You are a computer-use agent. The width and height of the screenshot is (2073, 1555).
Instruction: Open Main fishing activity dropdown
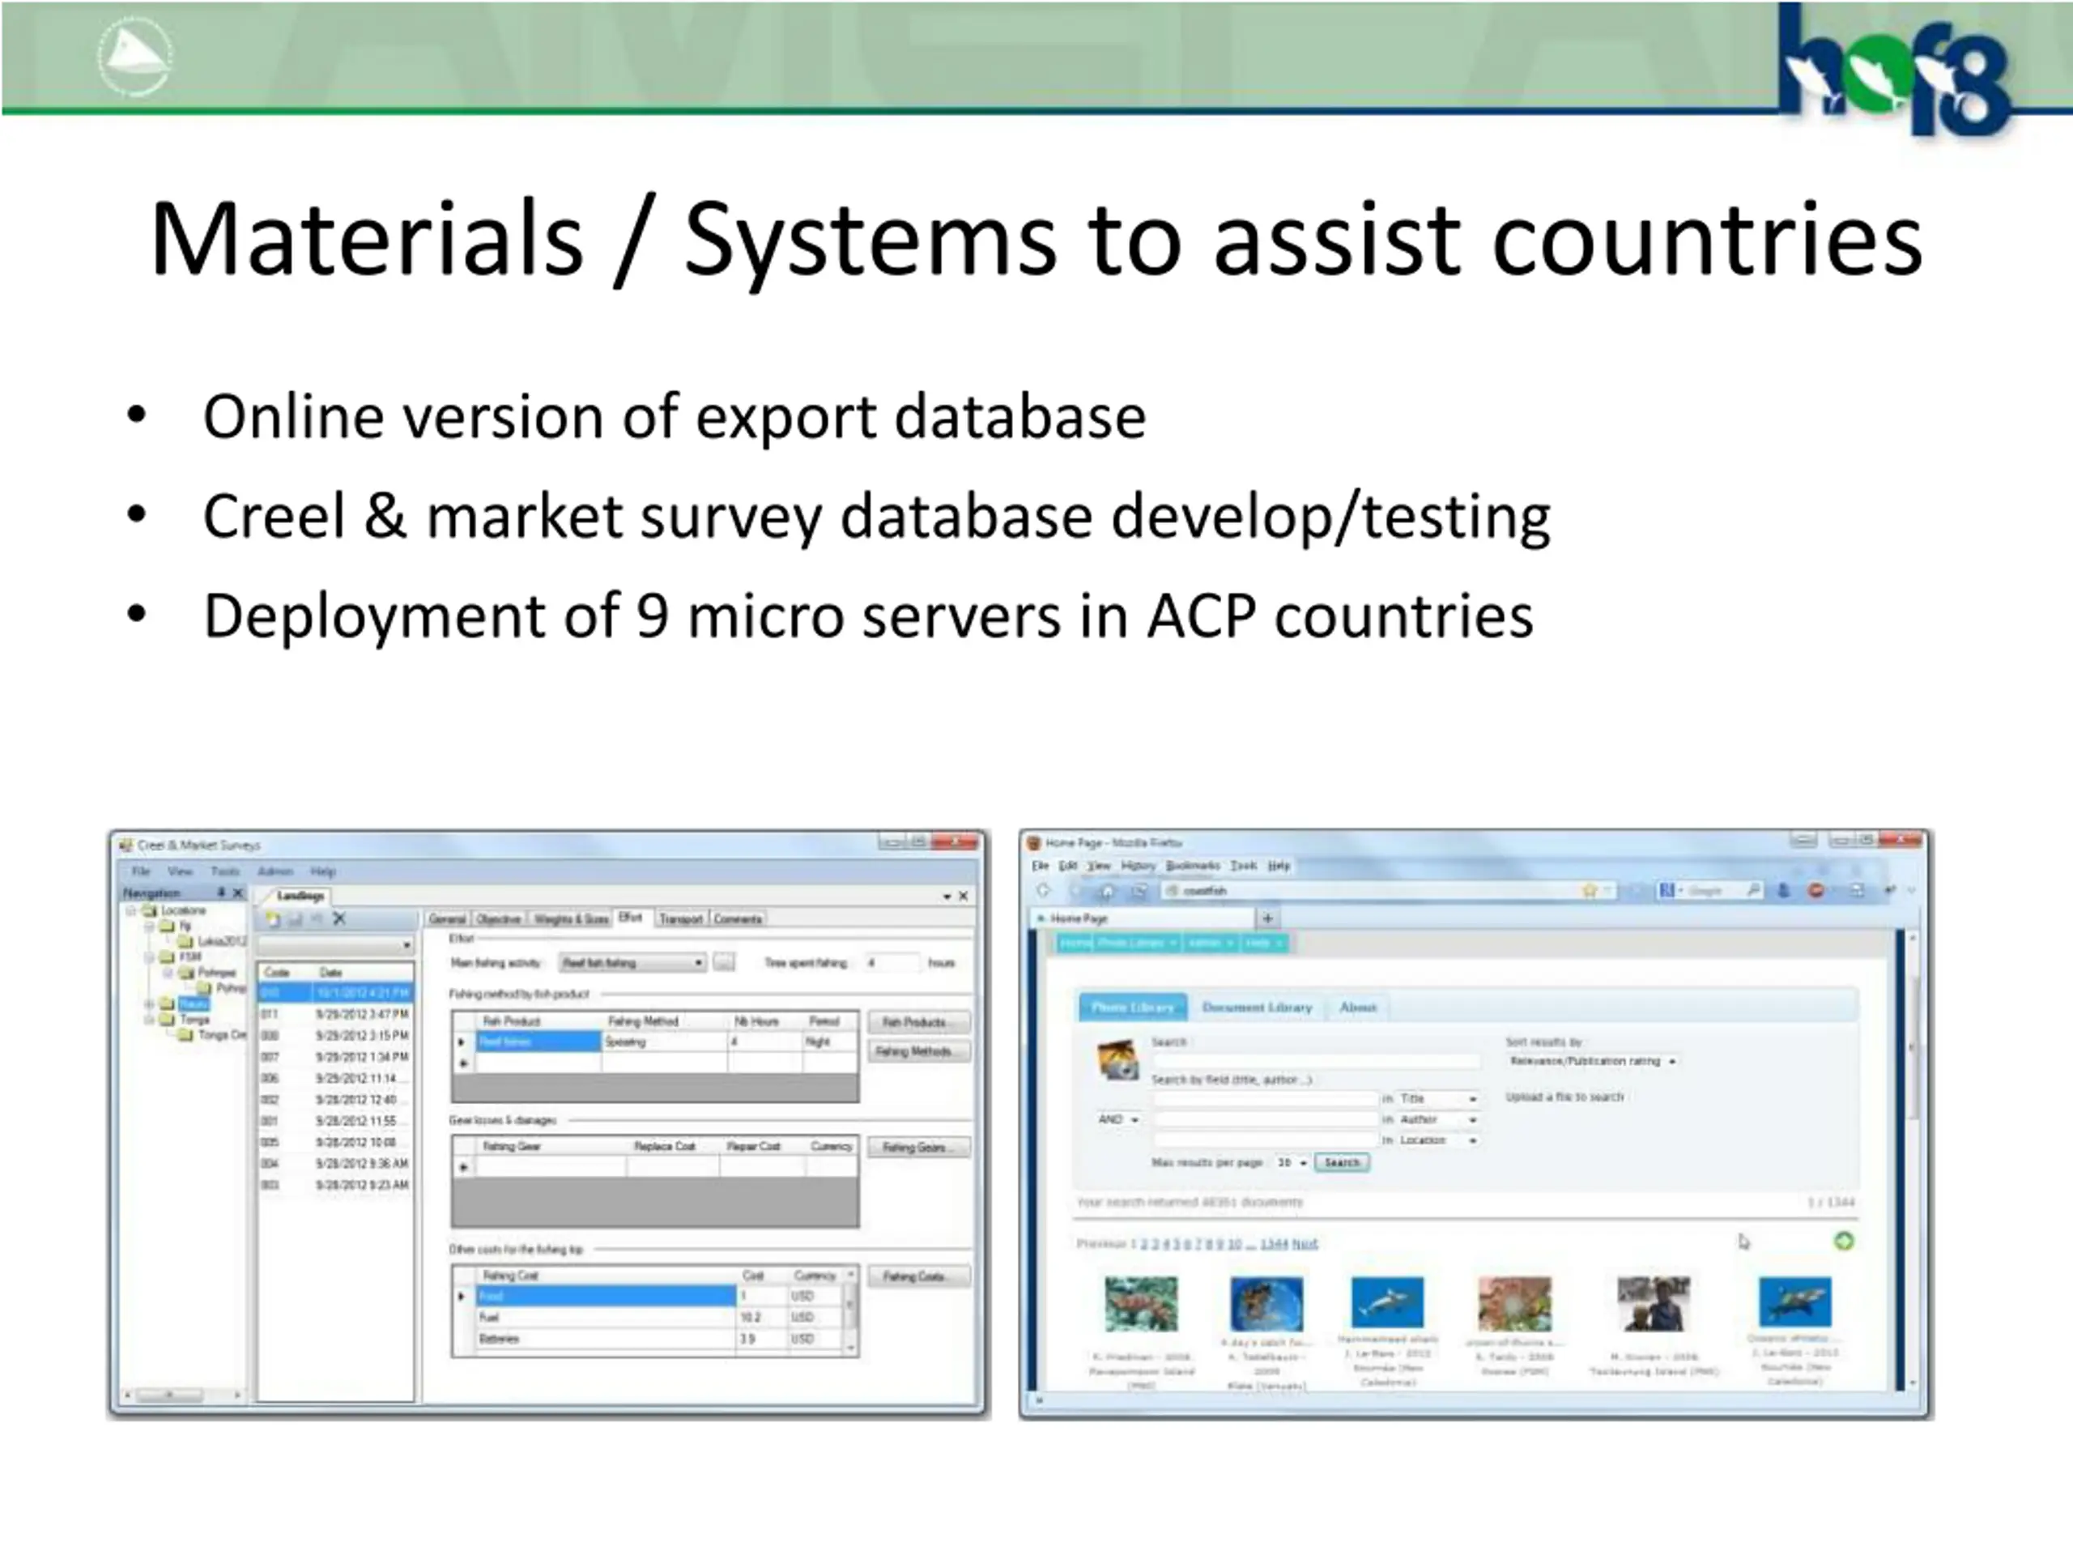(632, 963)
